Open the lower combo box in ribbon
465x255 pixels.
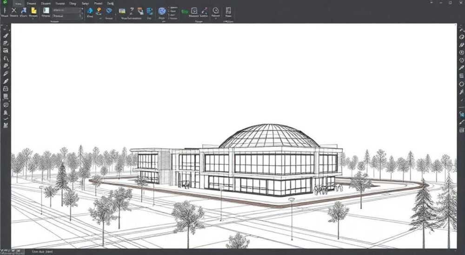pos(67,16)
